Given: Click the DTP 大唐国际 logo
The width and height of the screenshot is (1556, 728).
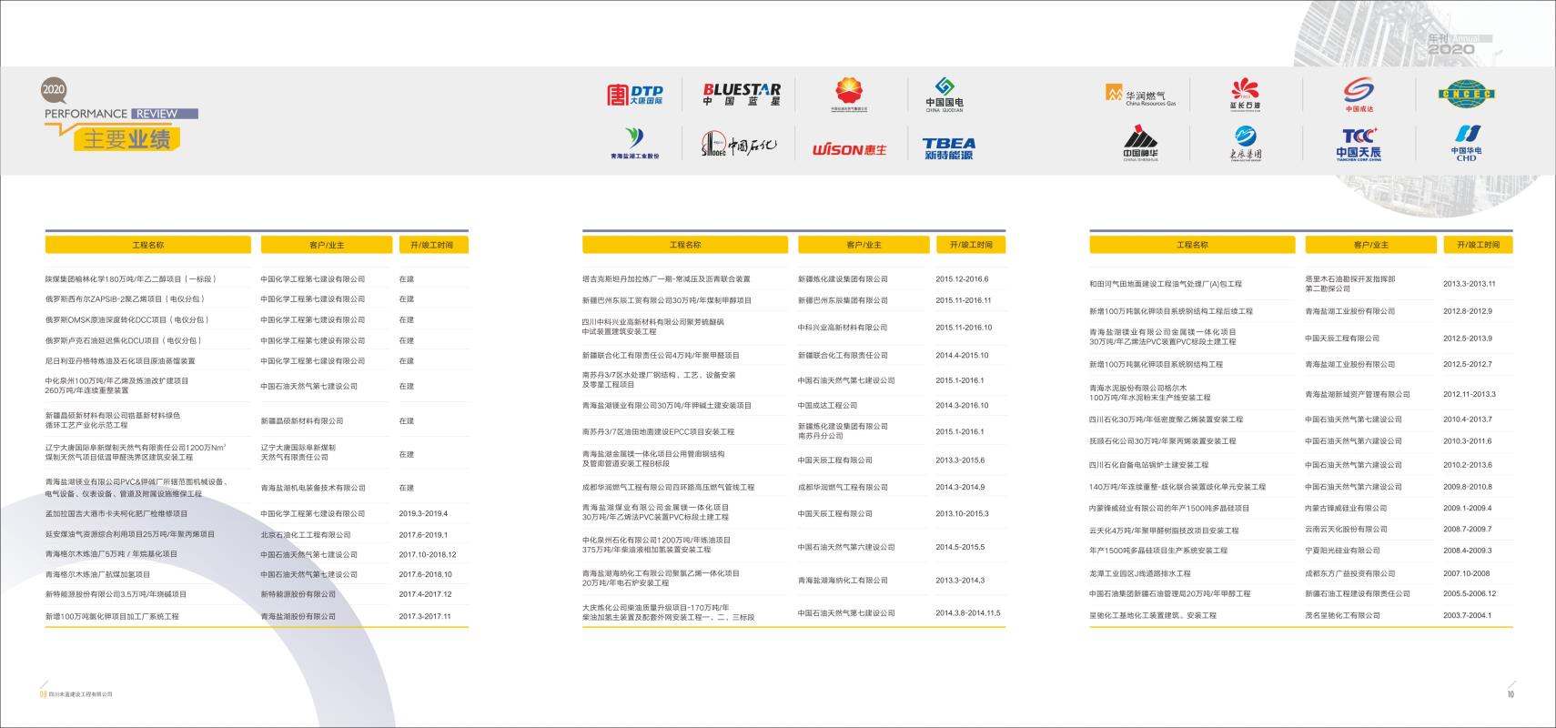Looking at the screenshot, I should point(635,95).
